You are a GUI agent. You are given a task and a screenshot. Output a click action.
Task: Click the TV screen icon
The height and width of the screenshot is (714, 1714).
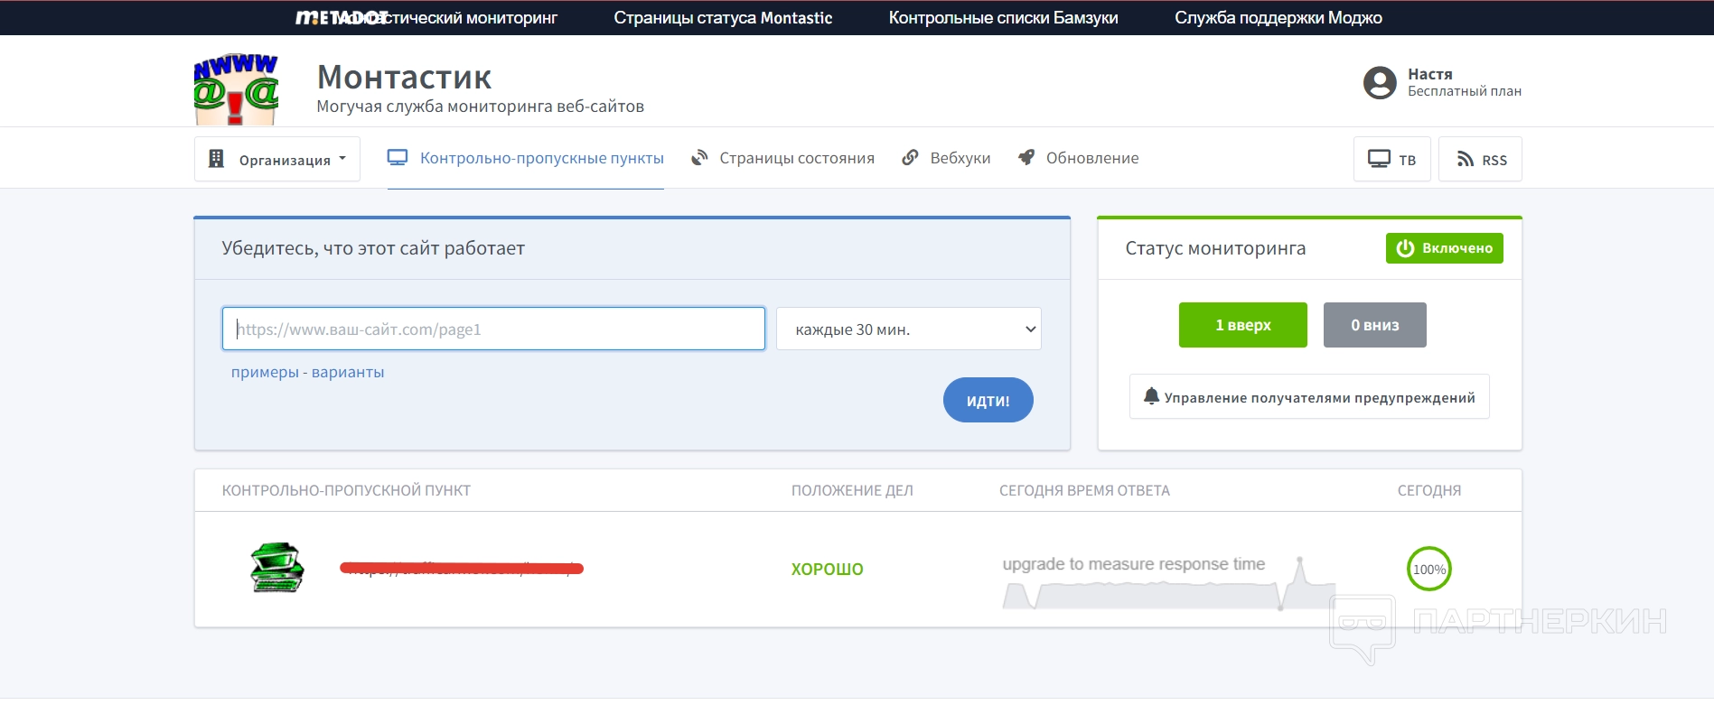[1379, 159]
